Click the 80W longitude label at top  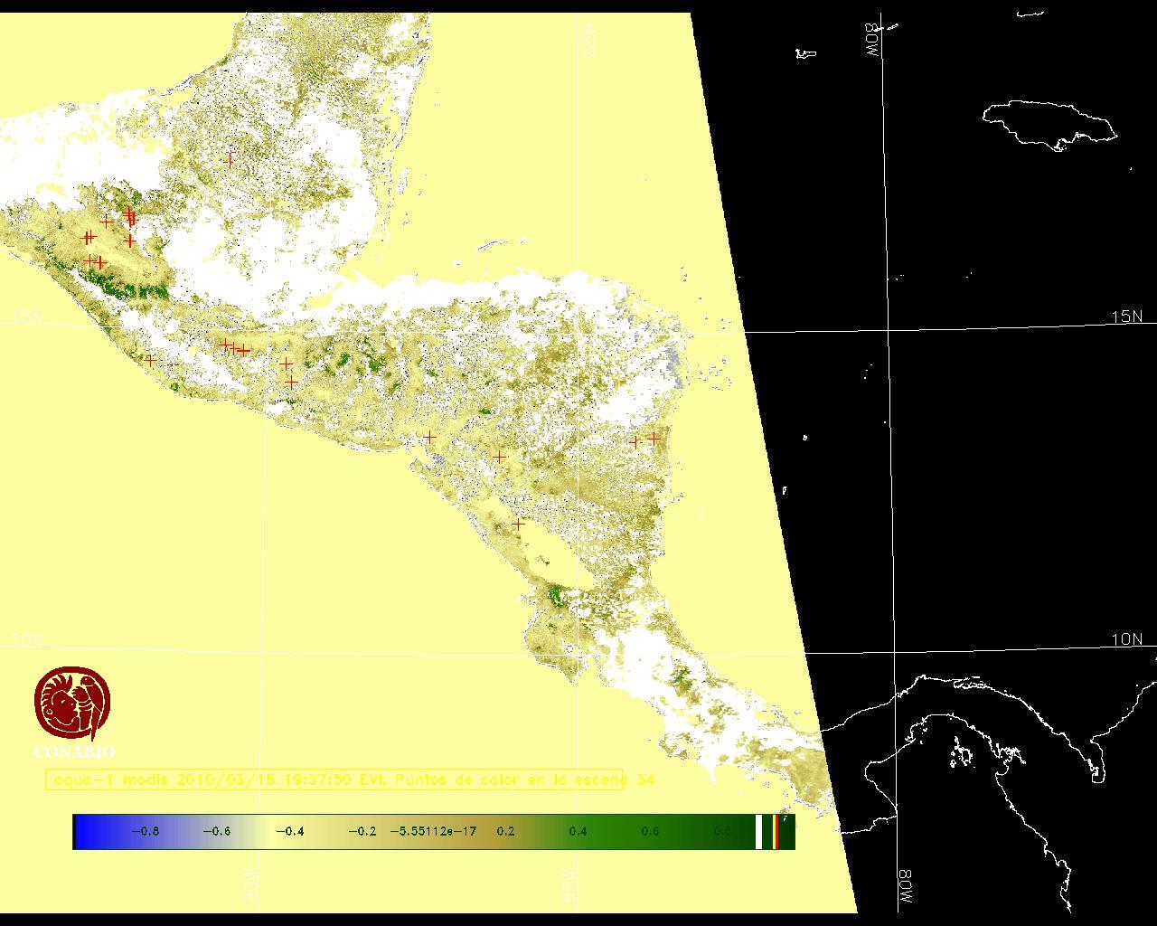coord(872,41)
